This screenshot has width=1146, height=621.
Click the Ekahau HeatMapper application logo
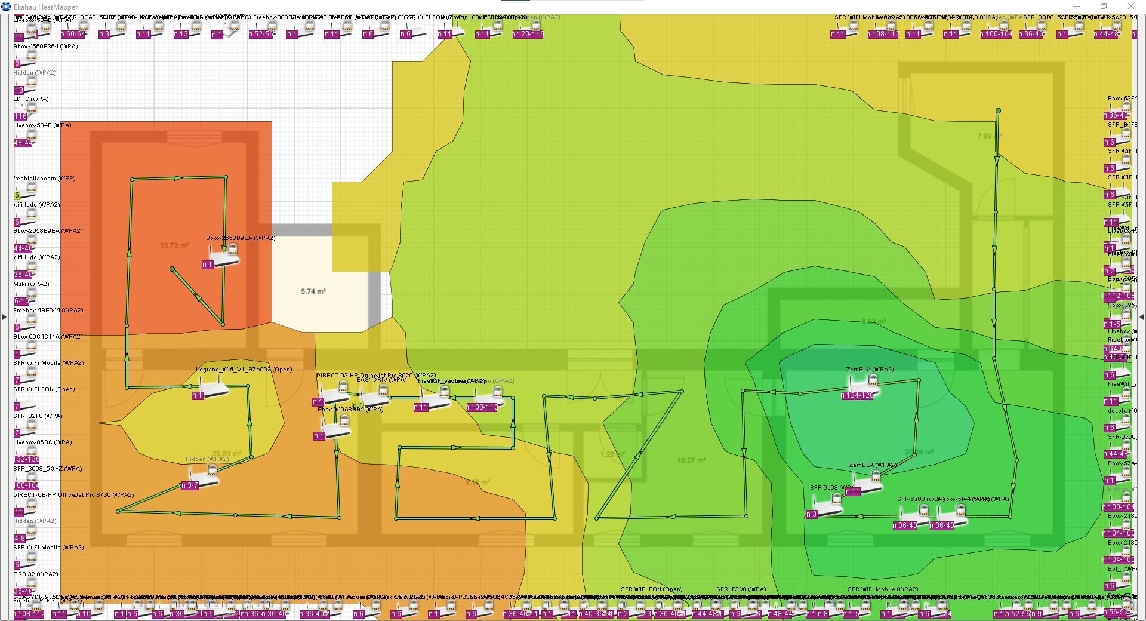[7, 7]
